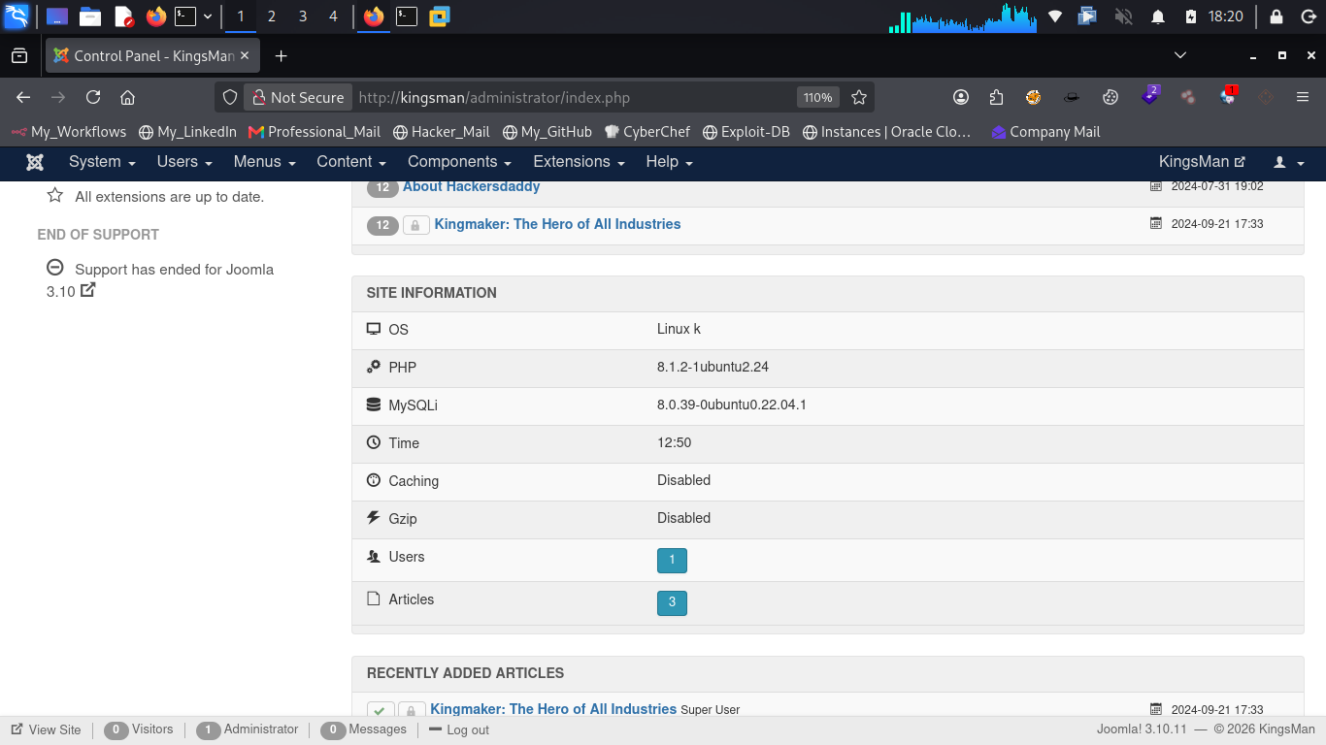Image resolution: width=1326 pixels, height=745 pixels.
Task: Open the cookie extension icon in toolbar
Action: (x=1111, y=97)
